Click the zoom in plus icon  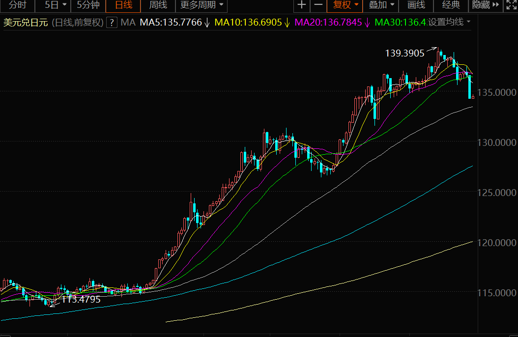(x=302, y=5)
